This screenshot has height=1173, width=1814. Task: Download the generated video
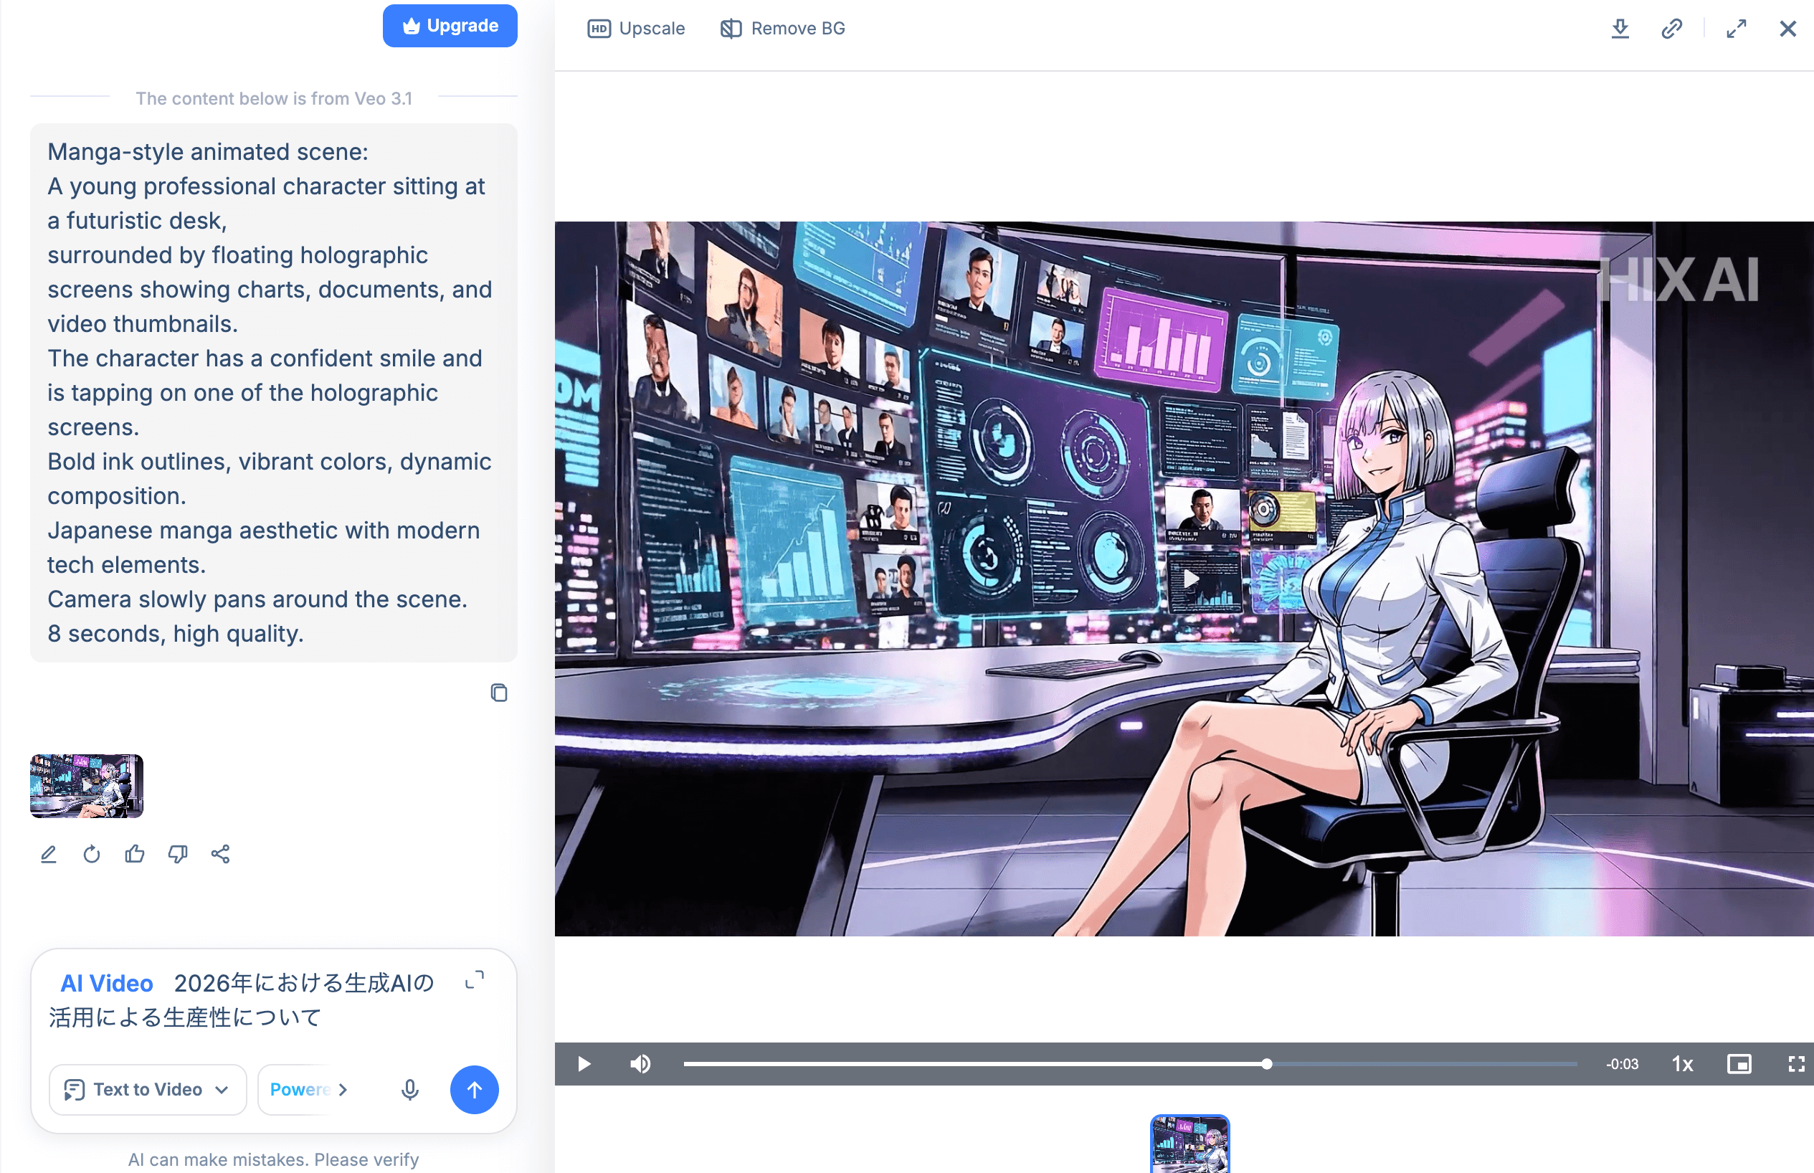(1620, 29)
